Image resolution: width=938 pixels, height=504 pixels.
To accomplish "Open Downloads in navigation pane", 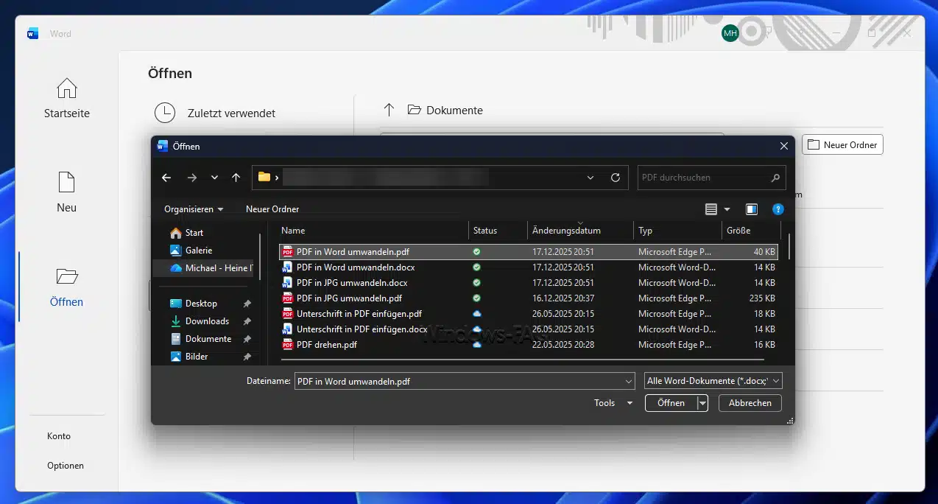I will pos(207,321).
